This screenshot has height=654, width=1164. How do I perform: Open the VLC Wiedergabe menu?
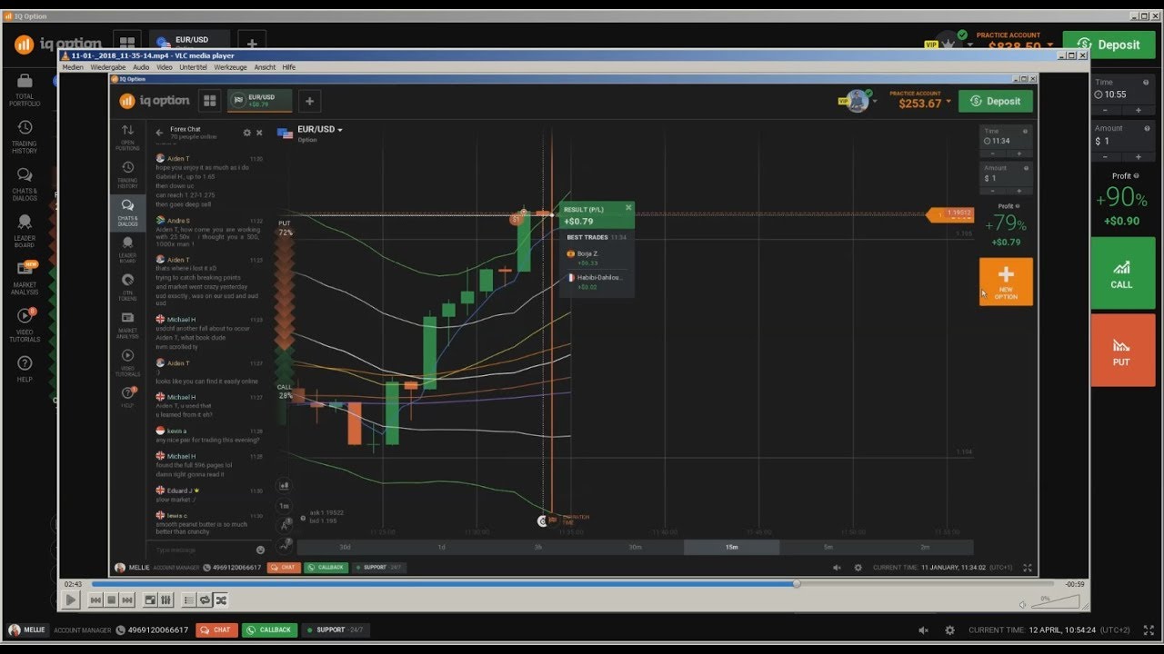(108, 67)
